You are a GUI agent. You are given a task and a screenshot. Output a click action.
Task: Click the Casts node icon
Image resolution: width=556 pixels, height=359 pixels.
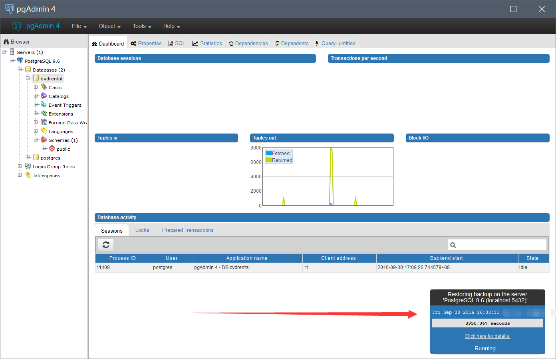(x=44, y=87)
